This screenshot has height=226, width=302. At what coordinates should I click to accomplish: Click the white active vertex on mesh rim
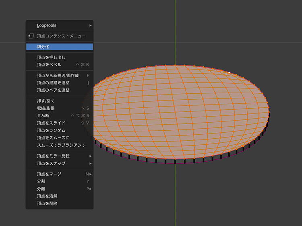[229, 72]
